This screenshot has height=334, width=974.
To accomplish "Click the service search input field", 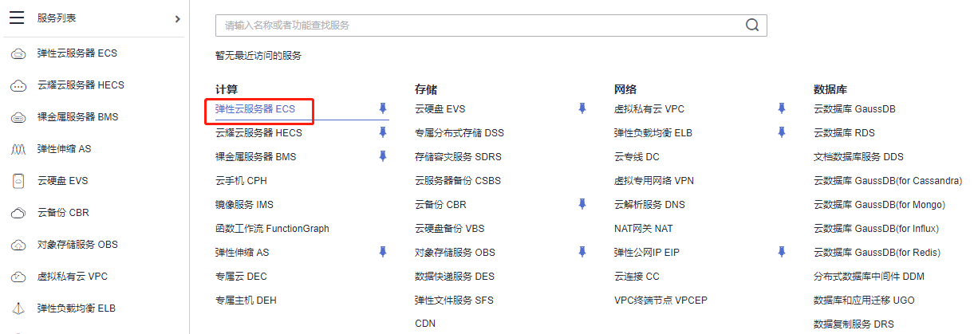I will 479,25.
